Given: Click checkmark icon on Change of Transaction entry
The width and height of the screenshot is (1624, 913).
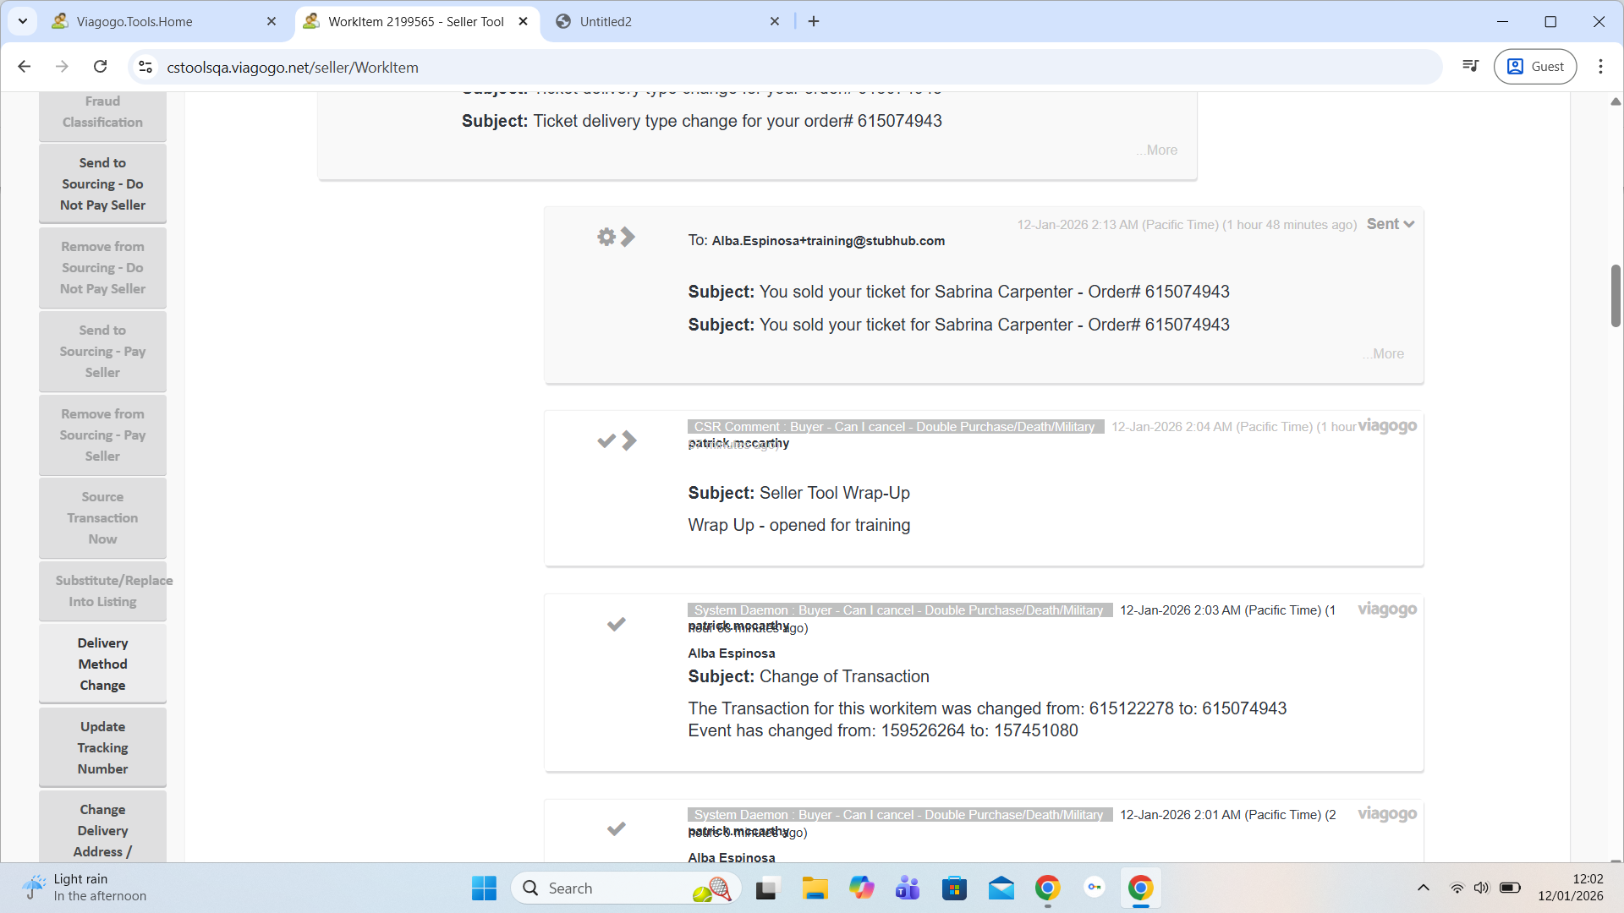Looking at the screenshot, I should pos(616,624).
